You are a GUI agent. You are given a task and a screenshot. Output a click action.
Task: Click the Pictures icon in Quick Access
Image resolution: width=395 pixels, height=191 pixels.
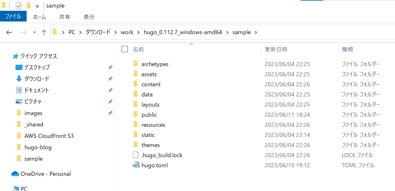coord(19,102)
